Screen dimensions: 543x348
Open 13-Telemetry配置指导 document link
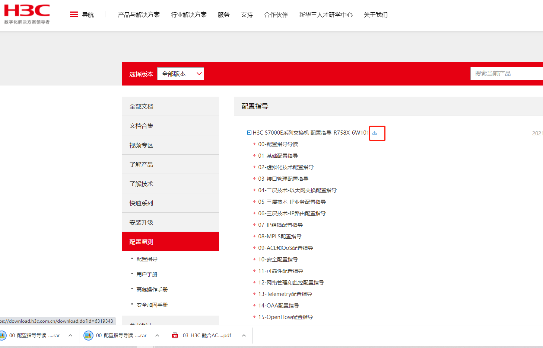pos(285,294)
